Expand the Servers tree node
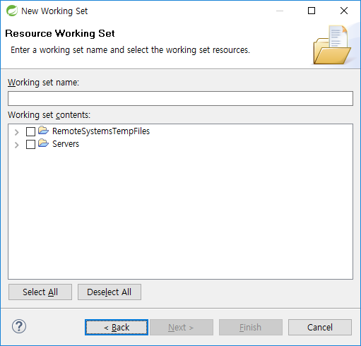This screenshot has width=361, height=346. pyautogui.click(x=16, y=145)
